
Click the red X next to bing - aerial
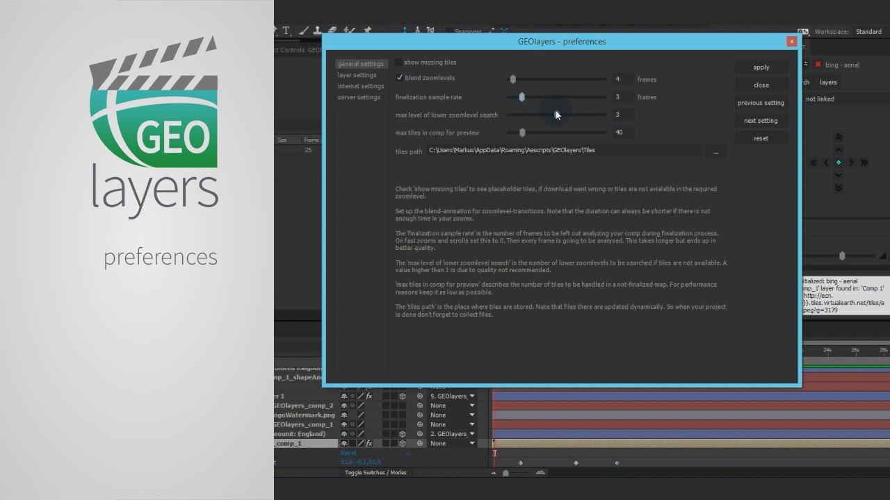818,65
